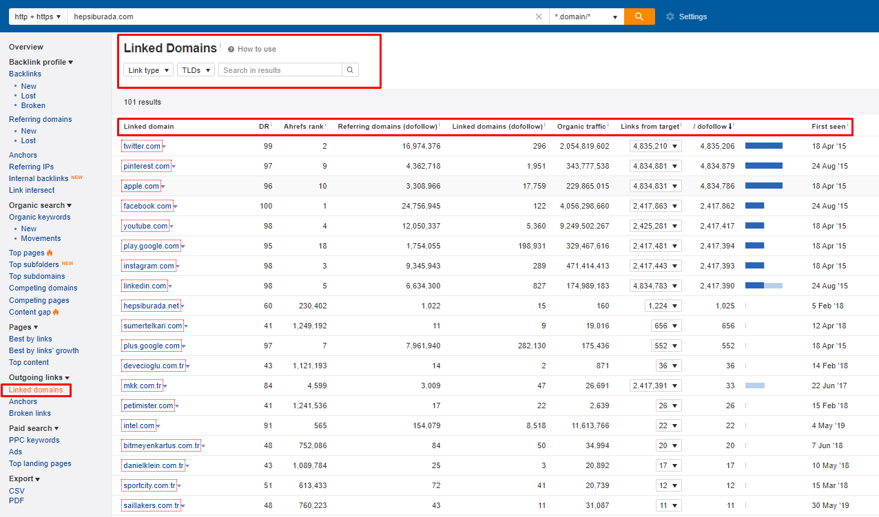Click the light-blue bar in the mkk.com.tr row

tap(755, 386)
